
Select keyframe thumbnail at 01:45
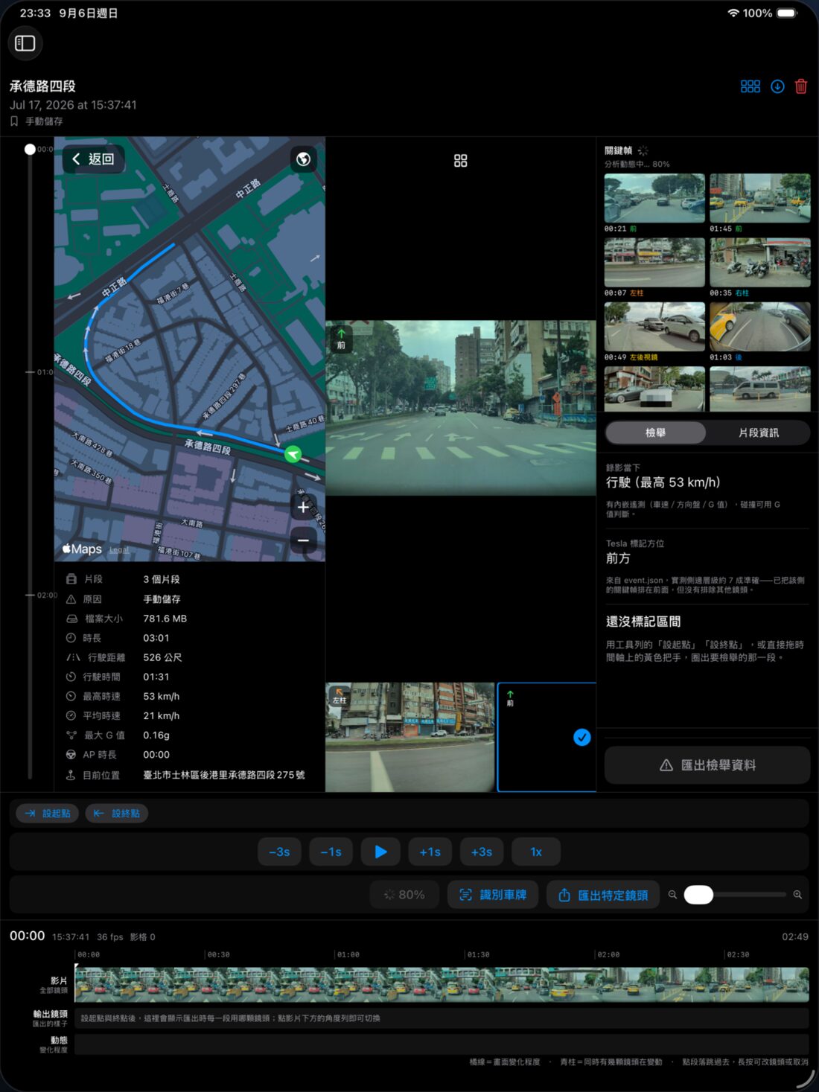tap(760, 198)
